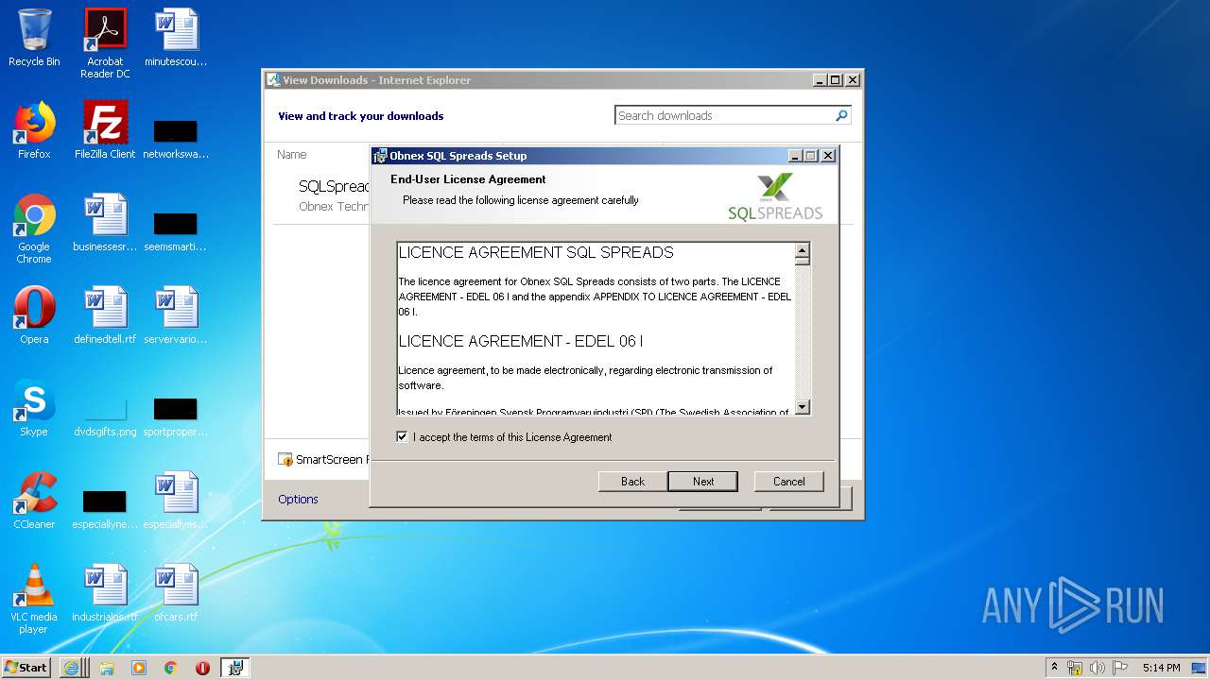Click Next in SQL Spreads Setup
1210x680 pixels.
click(702, 482)
